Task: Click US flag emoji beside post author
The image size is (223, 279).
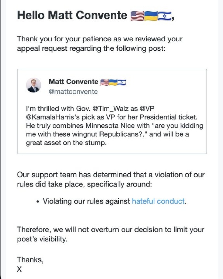Action: (104, 82)
